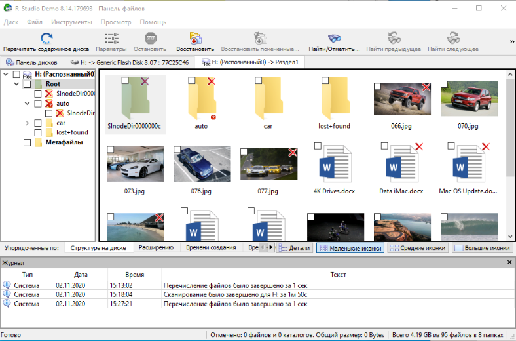Collapse the auto folder tree node

(x=27, y=104)
